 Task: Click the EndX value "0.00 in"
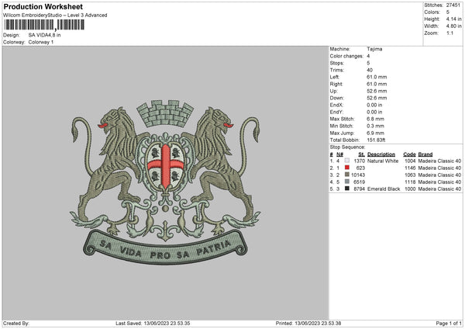[x=374, y=105]
